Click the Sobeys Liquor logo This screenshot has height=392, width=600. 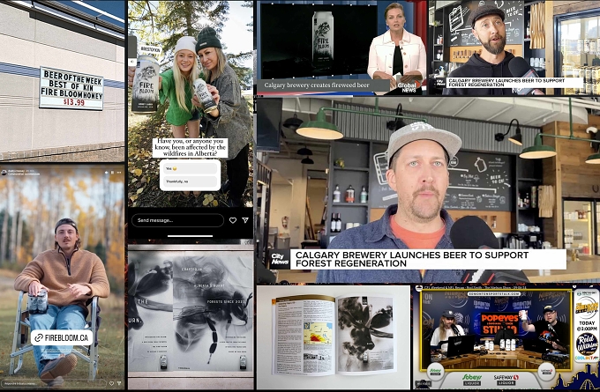tap(471, 380)
